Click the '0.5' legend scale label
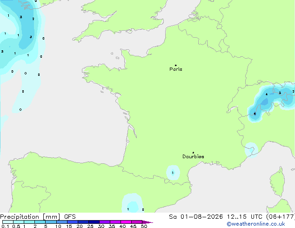The width and height of the screenshot is (295, 228). click(16, 226)
